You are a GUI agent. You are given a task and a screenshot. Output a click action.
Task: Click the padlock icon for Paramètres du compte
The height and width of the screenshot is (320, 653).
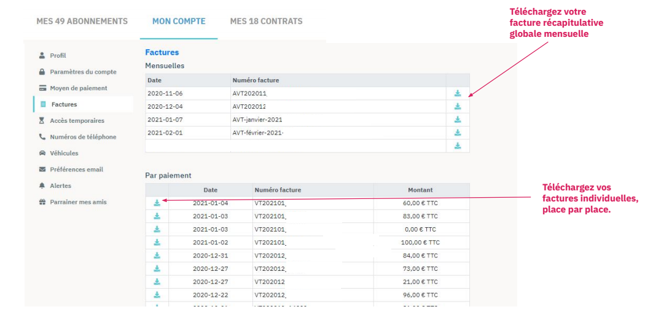tap(42, 72)
